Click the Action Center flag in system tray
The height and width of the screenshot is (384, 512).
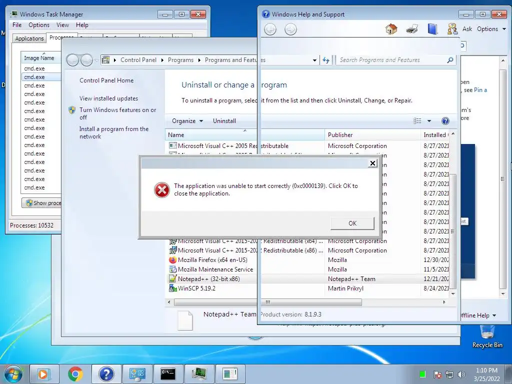[437, 374]
